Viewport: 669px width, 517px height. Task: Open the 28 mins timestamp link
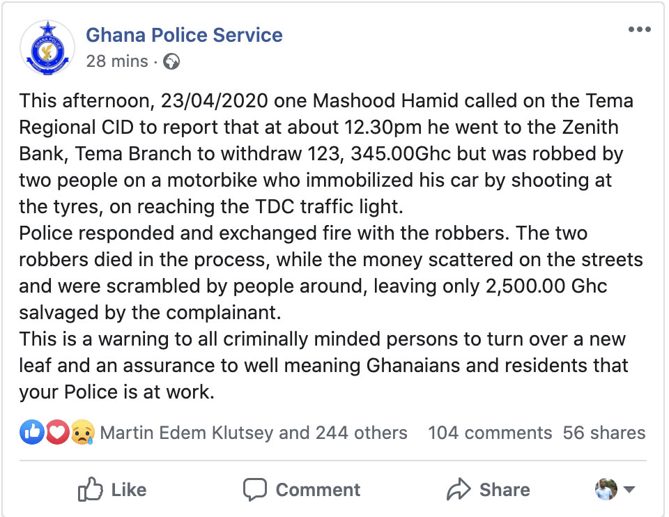[x=117, y=61]
